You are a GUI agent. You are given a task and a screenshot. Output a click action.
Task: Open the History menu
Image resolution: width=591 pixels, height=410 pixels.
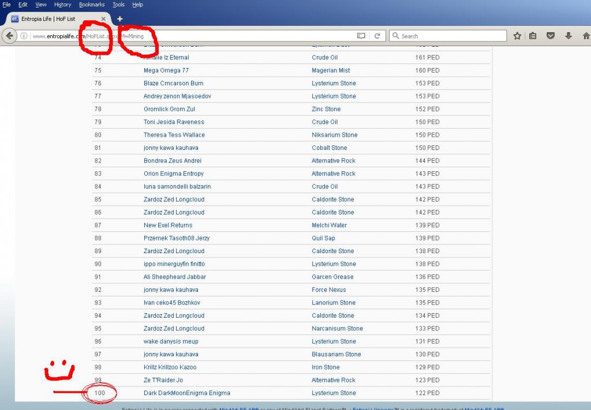[62, 5]
